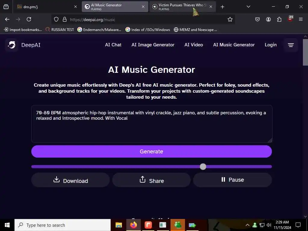This screenshot has height=231, width=308.
Task: Click the audio progress slider knob
Action: point(203,167)
